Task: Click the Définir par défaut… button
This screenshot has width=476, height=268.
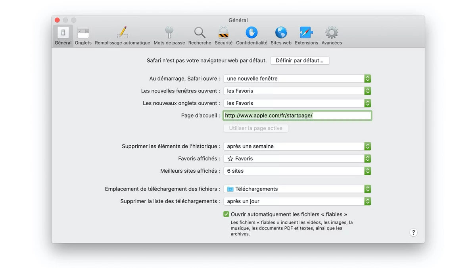Action: click(300, 61)
